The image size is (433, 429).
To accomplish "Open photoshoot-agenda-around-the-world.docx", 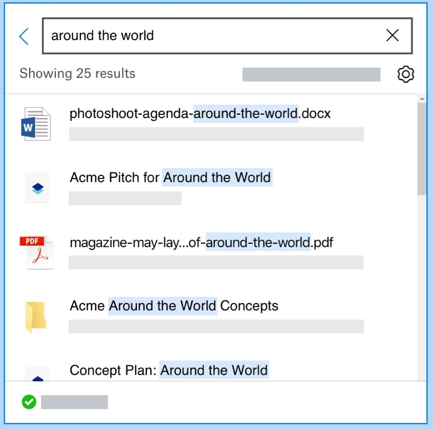I will [x=200, y=113].
